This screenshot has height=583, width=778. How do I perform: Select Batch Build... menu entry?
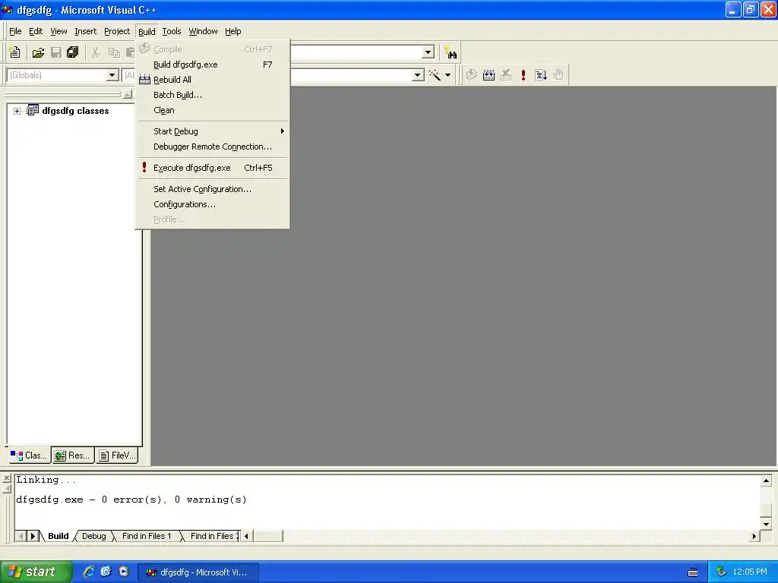[213, 95]
